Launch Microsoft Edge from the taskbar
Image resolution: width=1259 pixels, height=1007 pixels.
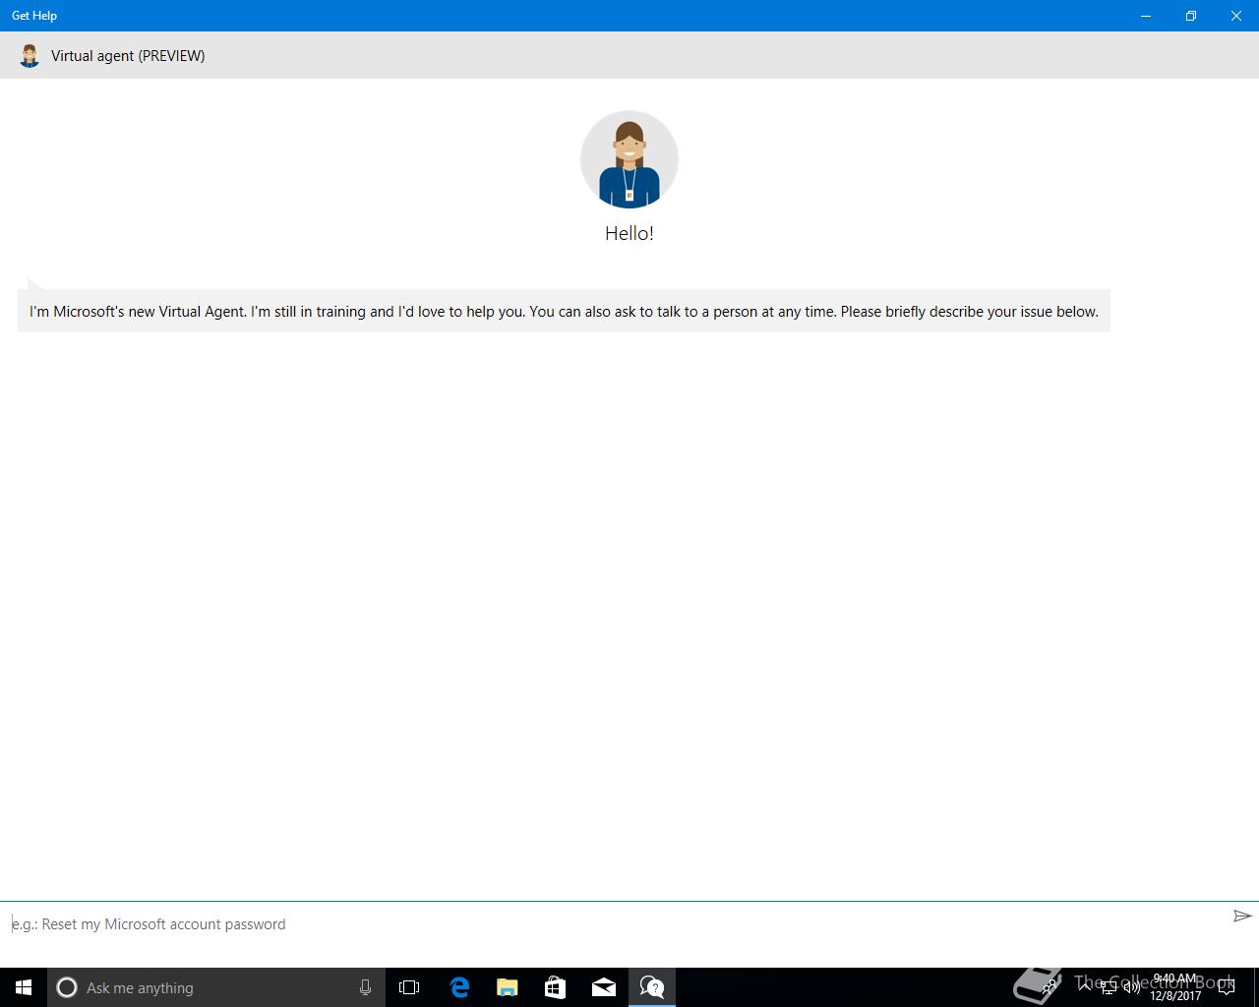point(458,987)
